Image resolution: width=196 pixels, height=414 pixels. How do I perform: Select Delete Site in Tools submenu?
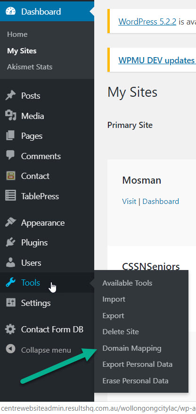click(121, 331)
